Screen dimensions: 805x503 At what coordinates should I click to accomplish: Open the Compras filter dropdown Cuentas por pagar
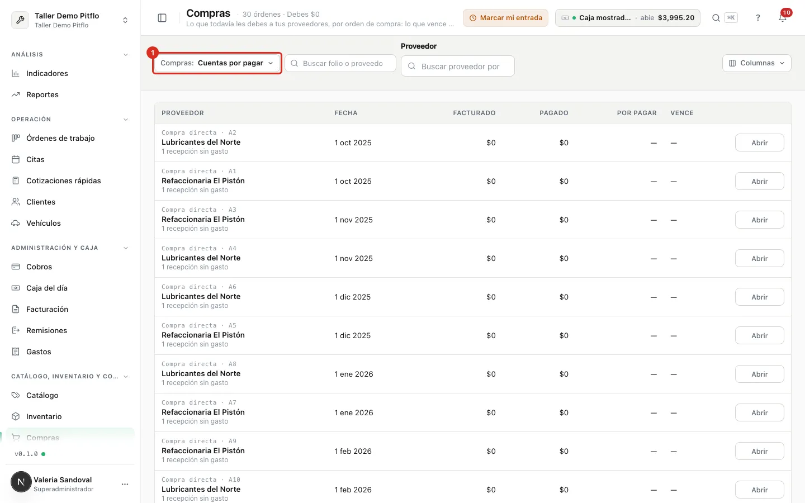217,63
